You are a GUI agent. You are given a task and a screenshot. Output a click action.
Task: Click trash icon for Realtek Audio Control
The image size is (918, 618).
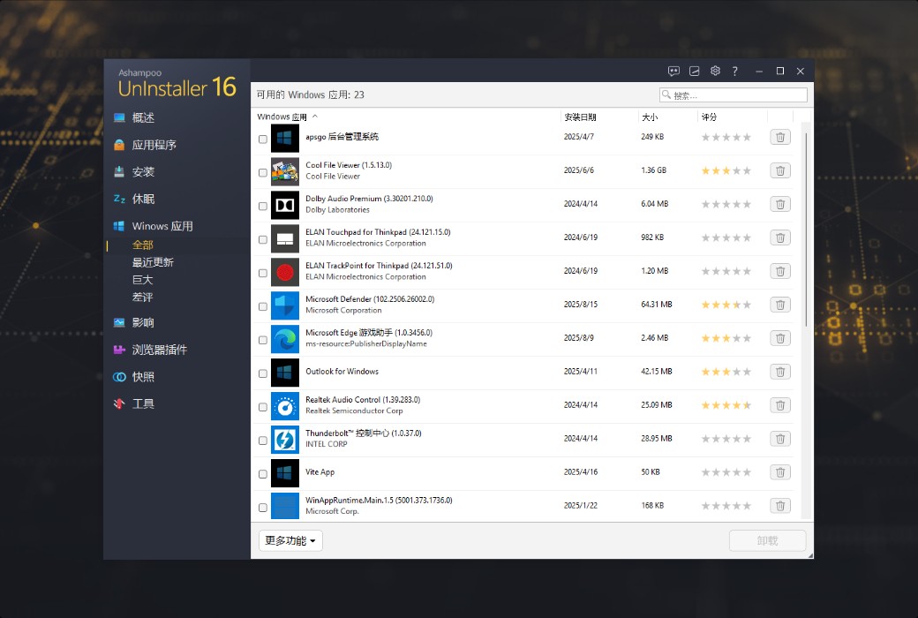[x=779, y=404]
